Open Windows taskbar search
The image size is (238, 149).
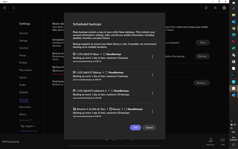234,9
